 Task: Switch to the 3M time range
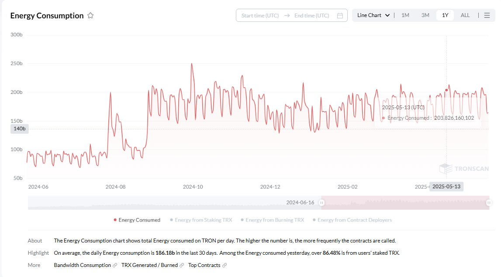(425, 15)
